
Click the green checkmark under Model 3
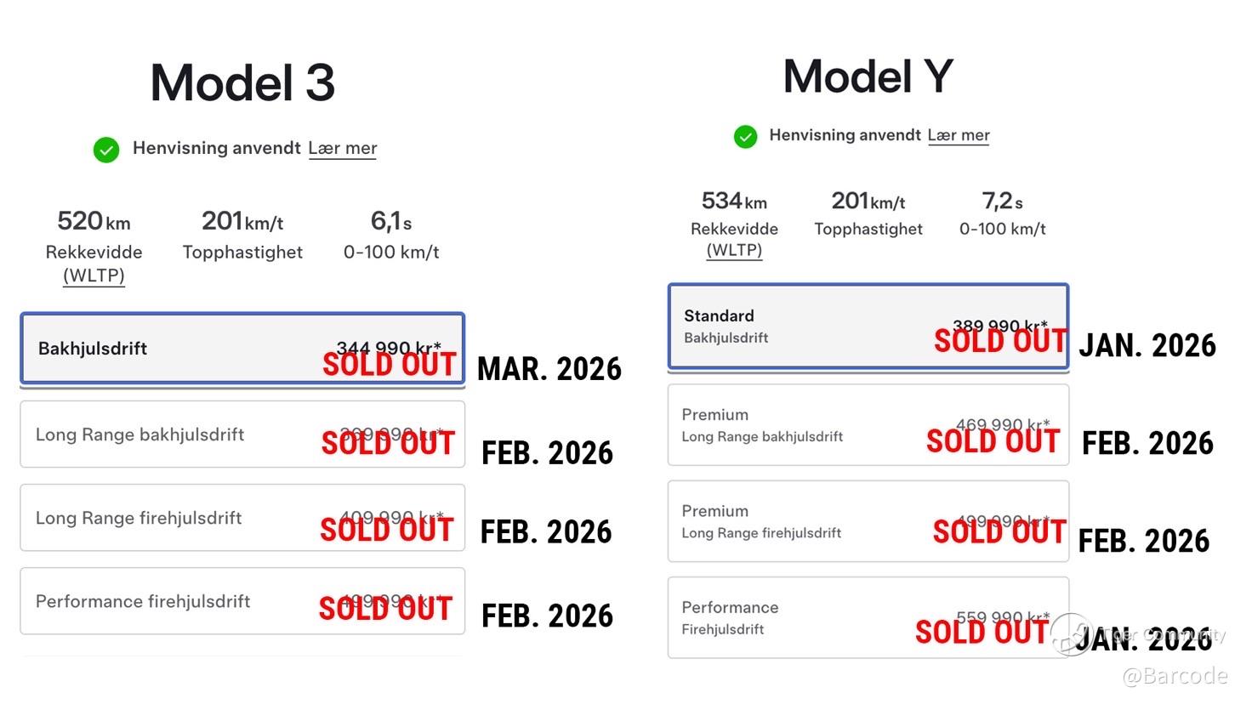(106, 150)
